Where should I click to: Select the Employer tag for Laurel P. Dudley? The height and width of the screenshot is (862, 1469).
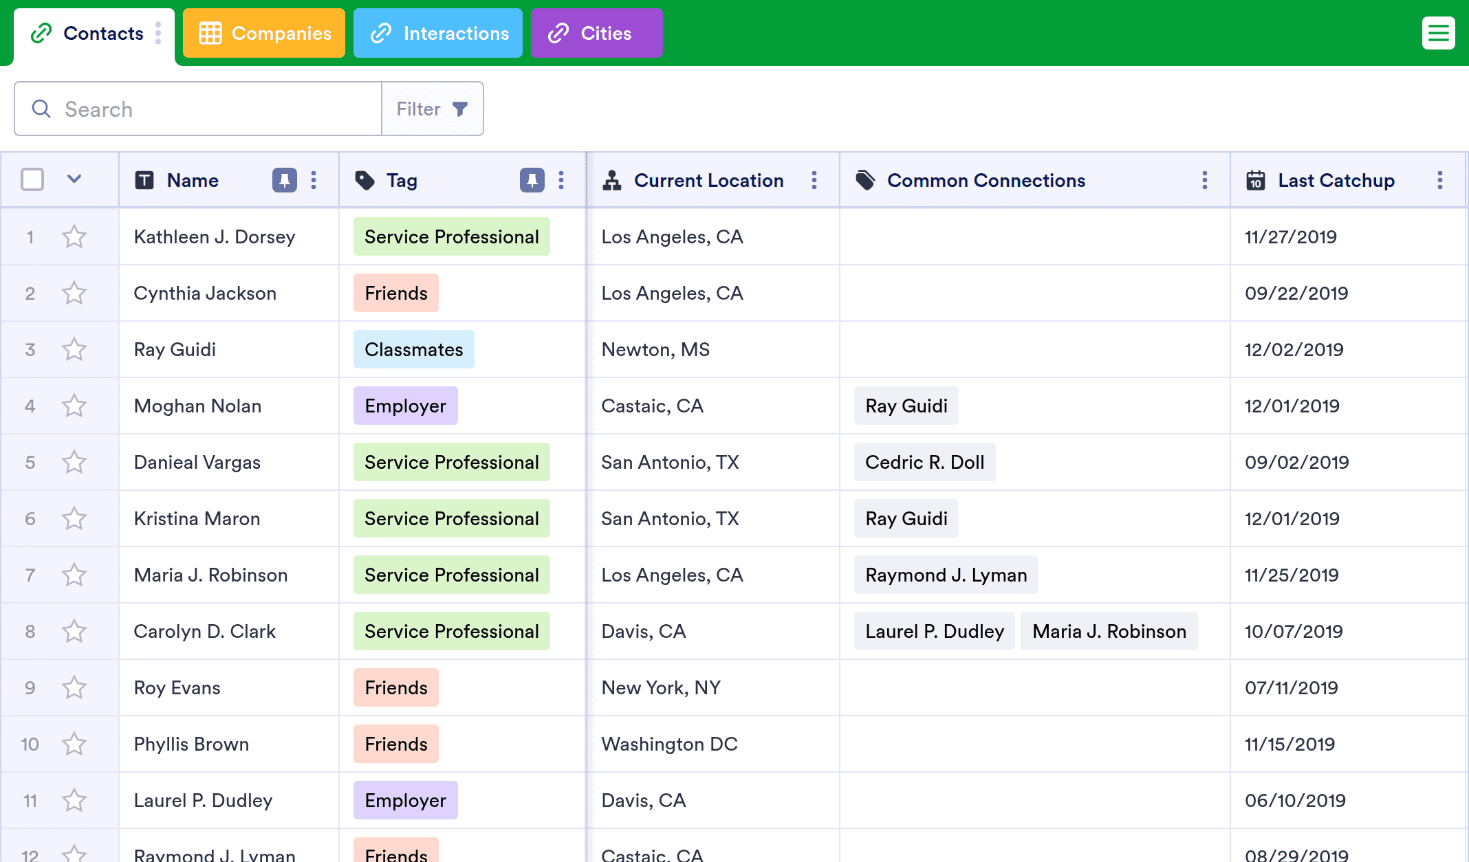pos(406,800)
